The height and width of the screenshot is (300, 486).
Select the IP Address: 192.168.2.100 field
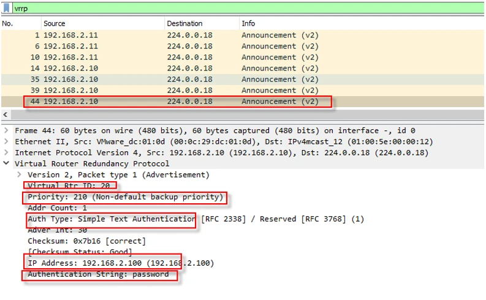tap(120, 263)
